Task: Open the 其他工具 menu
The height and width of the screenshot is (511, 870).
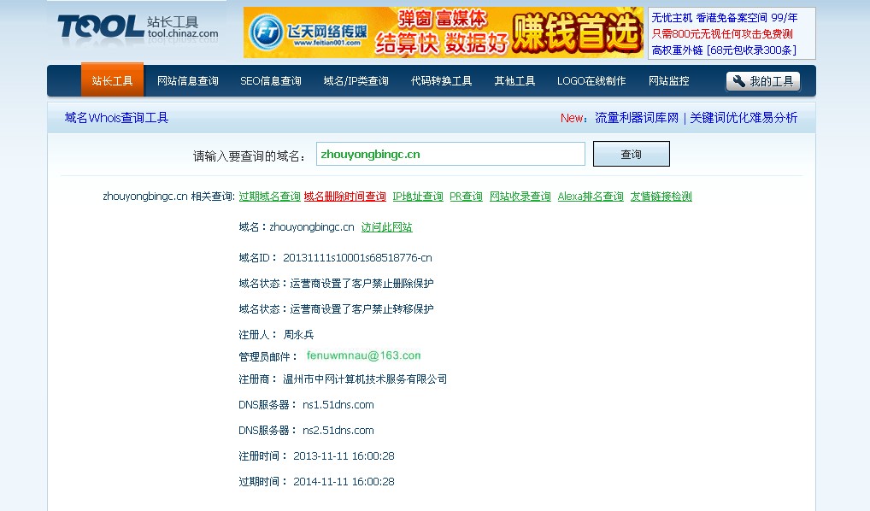Action: pyautogui.click(x=514, y=81)
